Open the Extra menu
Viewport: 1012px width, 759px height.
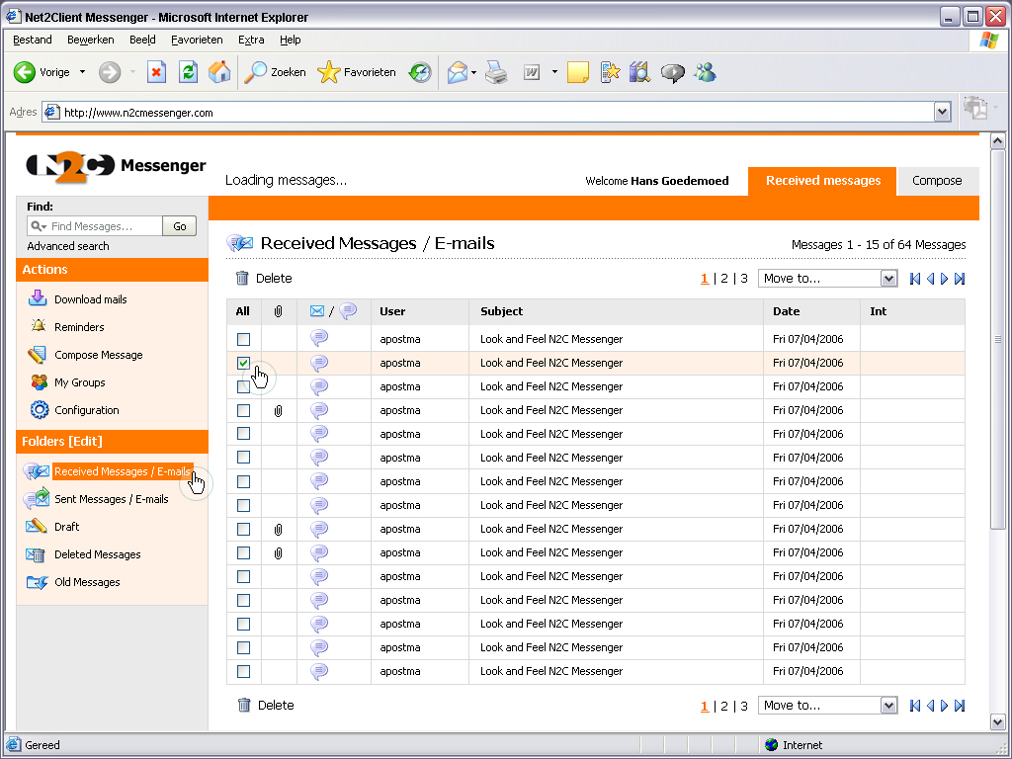pyautogui.click(x=251, y=40)
